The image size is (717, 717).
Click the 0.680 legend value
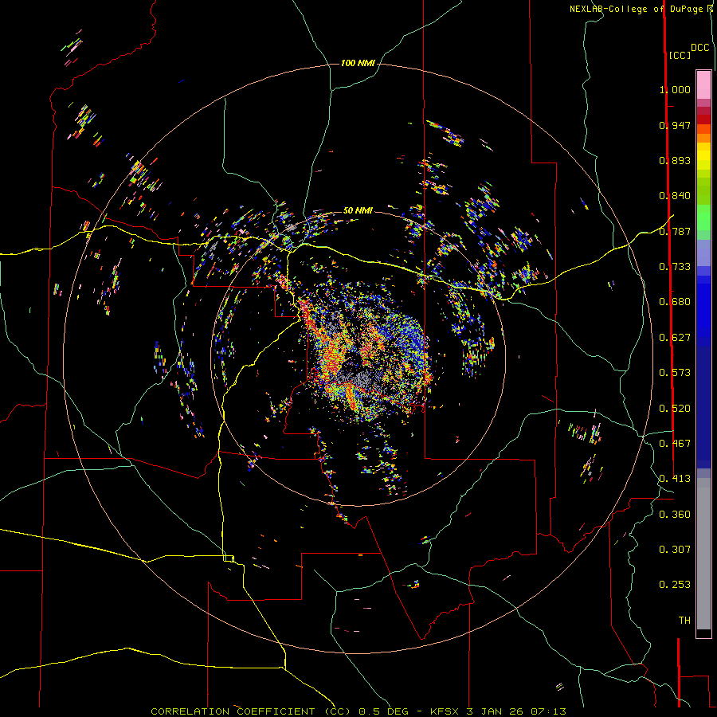[675, 302]
